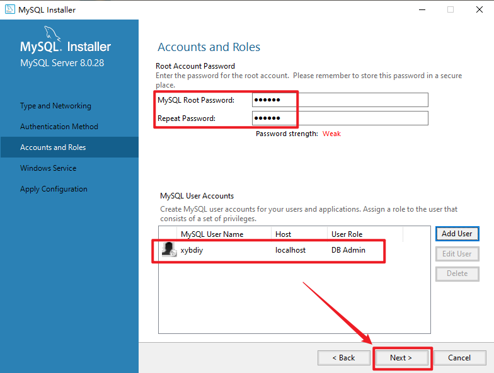The width and height of the screenshot is (494, 373).
Task: Click the MySQL User Accounts heading
Action: [x=197, y=195]
